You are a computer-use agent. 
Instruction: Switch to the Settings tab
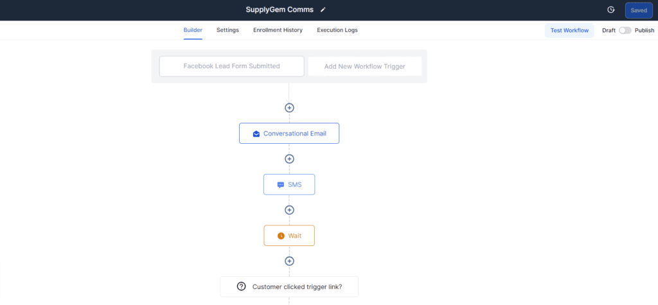pos(227,30)
